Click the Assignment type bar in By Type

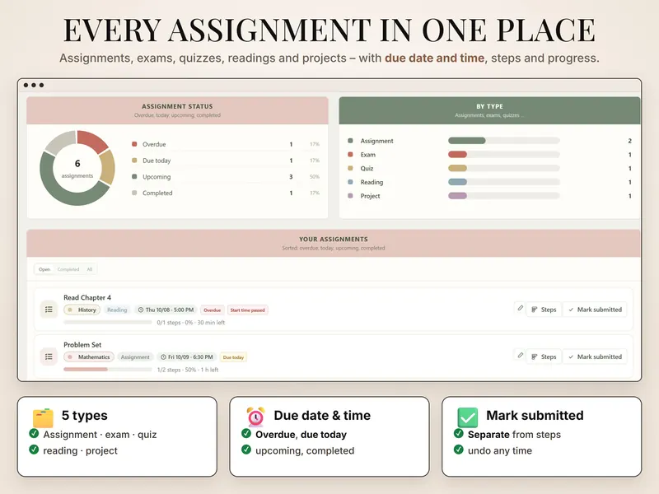click(x=504, y=141)
